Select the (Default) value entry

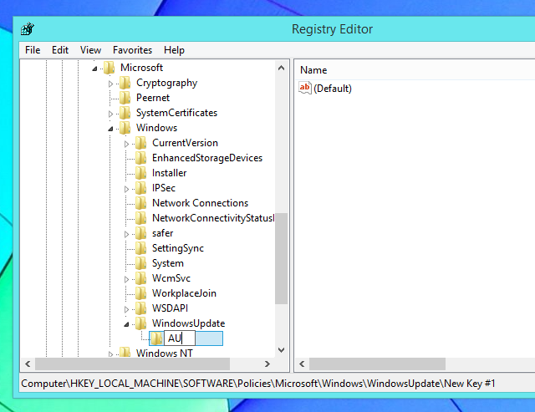coord(333,89)
